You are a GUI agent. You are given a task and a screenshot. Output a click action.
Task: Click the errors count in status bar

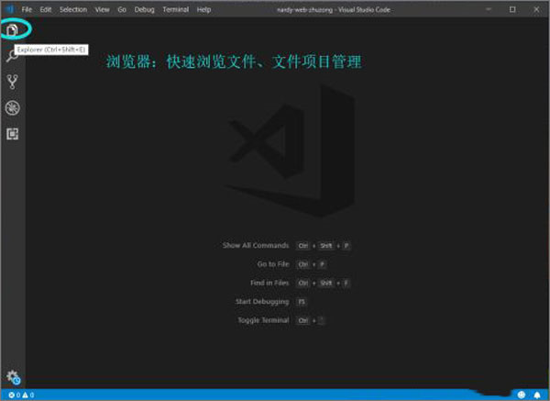[14, 395]
